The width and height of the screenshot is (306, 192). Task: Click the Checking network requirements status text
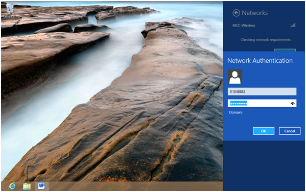pyautogui.click(x=266, y=40)
